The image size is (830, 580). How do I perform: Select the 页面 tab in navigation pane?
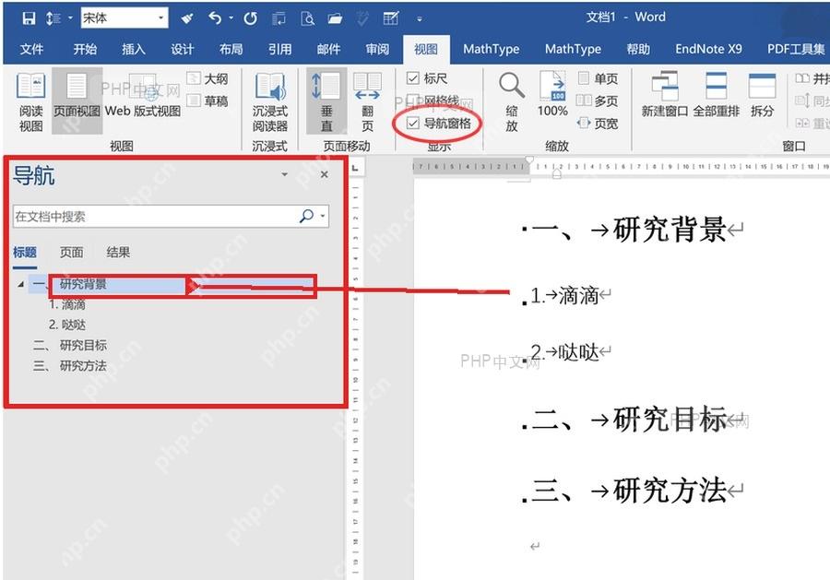pyautogui.click(x=71, y=253)
